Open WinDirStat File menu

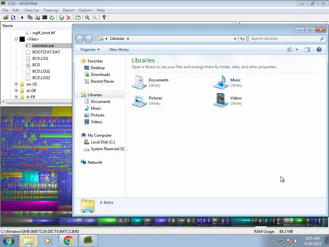pos(5,10)
